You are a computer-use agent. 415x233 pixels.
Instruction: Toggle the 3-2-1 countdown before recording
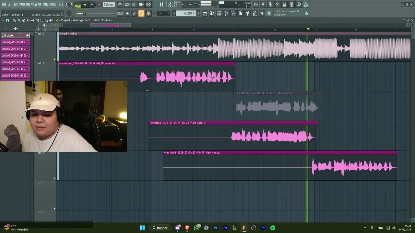click(134, 5)
